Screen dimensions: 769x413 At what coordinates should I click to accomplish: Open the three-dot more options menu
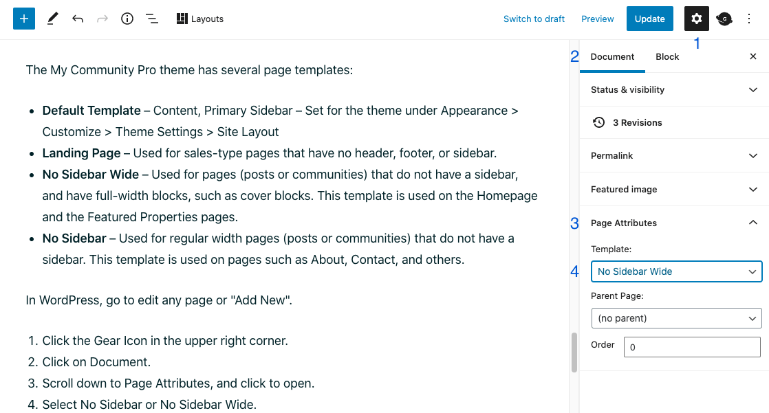pyautogui.click(x=749, y=19)
